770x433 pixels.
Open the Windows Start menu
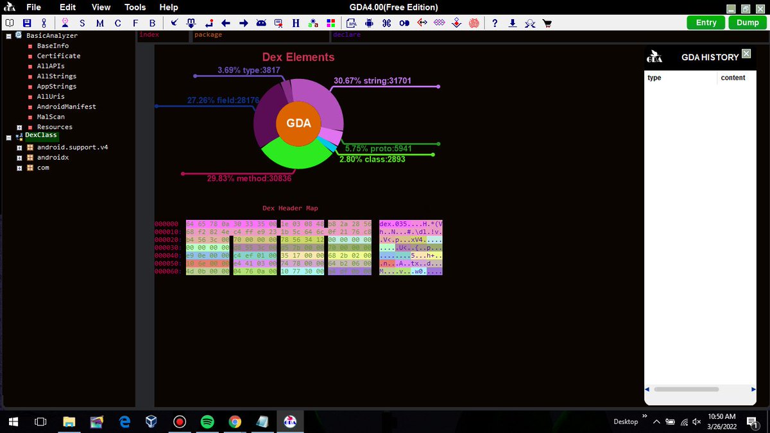click(12, 421)
